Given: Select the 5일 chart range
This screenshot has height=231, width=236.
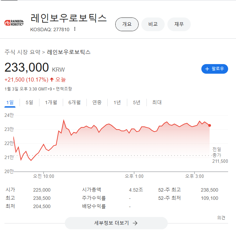Looking at the screenshot, I should click(x=29, y=102).
